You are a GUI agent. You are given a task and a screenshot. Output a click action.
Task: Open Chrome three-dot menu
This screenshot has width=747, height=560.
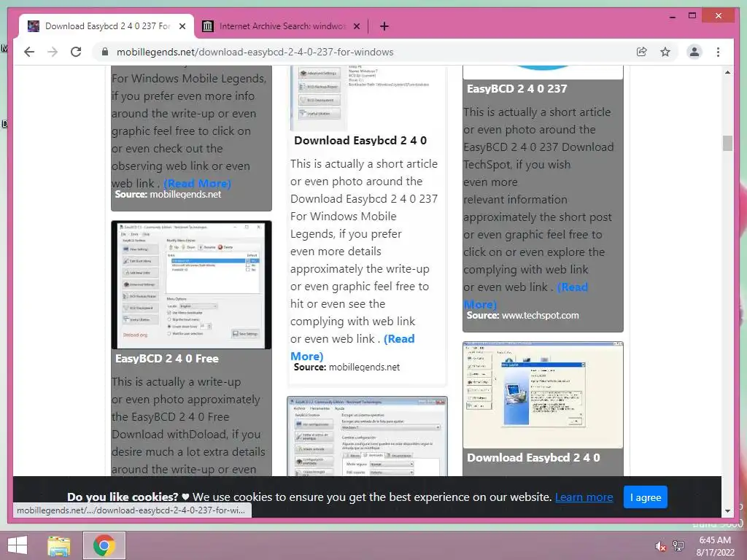point(718,52)
